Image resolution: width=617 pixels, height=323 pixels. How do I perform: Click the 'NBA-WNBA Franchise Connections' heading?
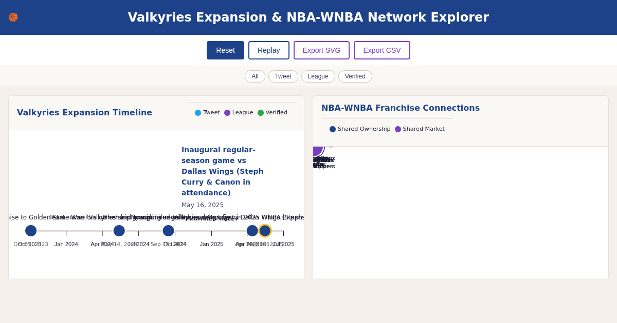401,108
